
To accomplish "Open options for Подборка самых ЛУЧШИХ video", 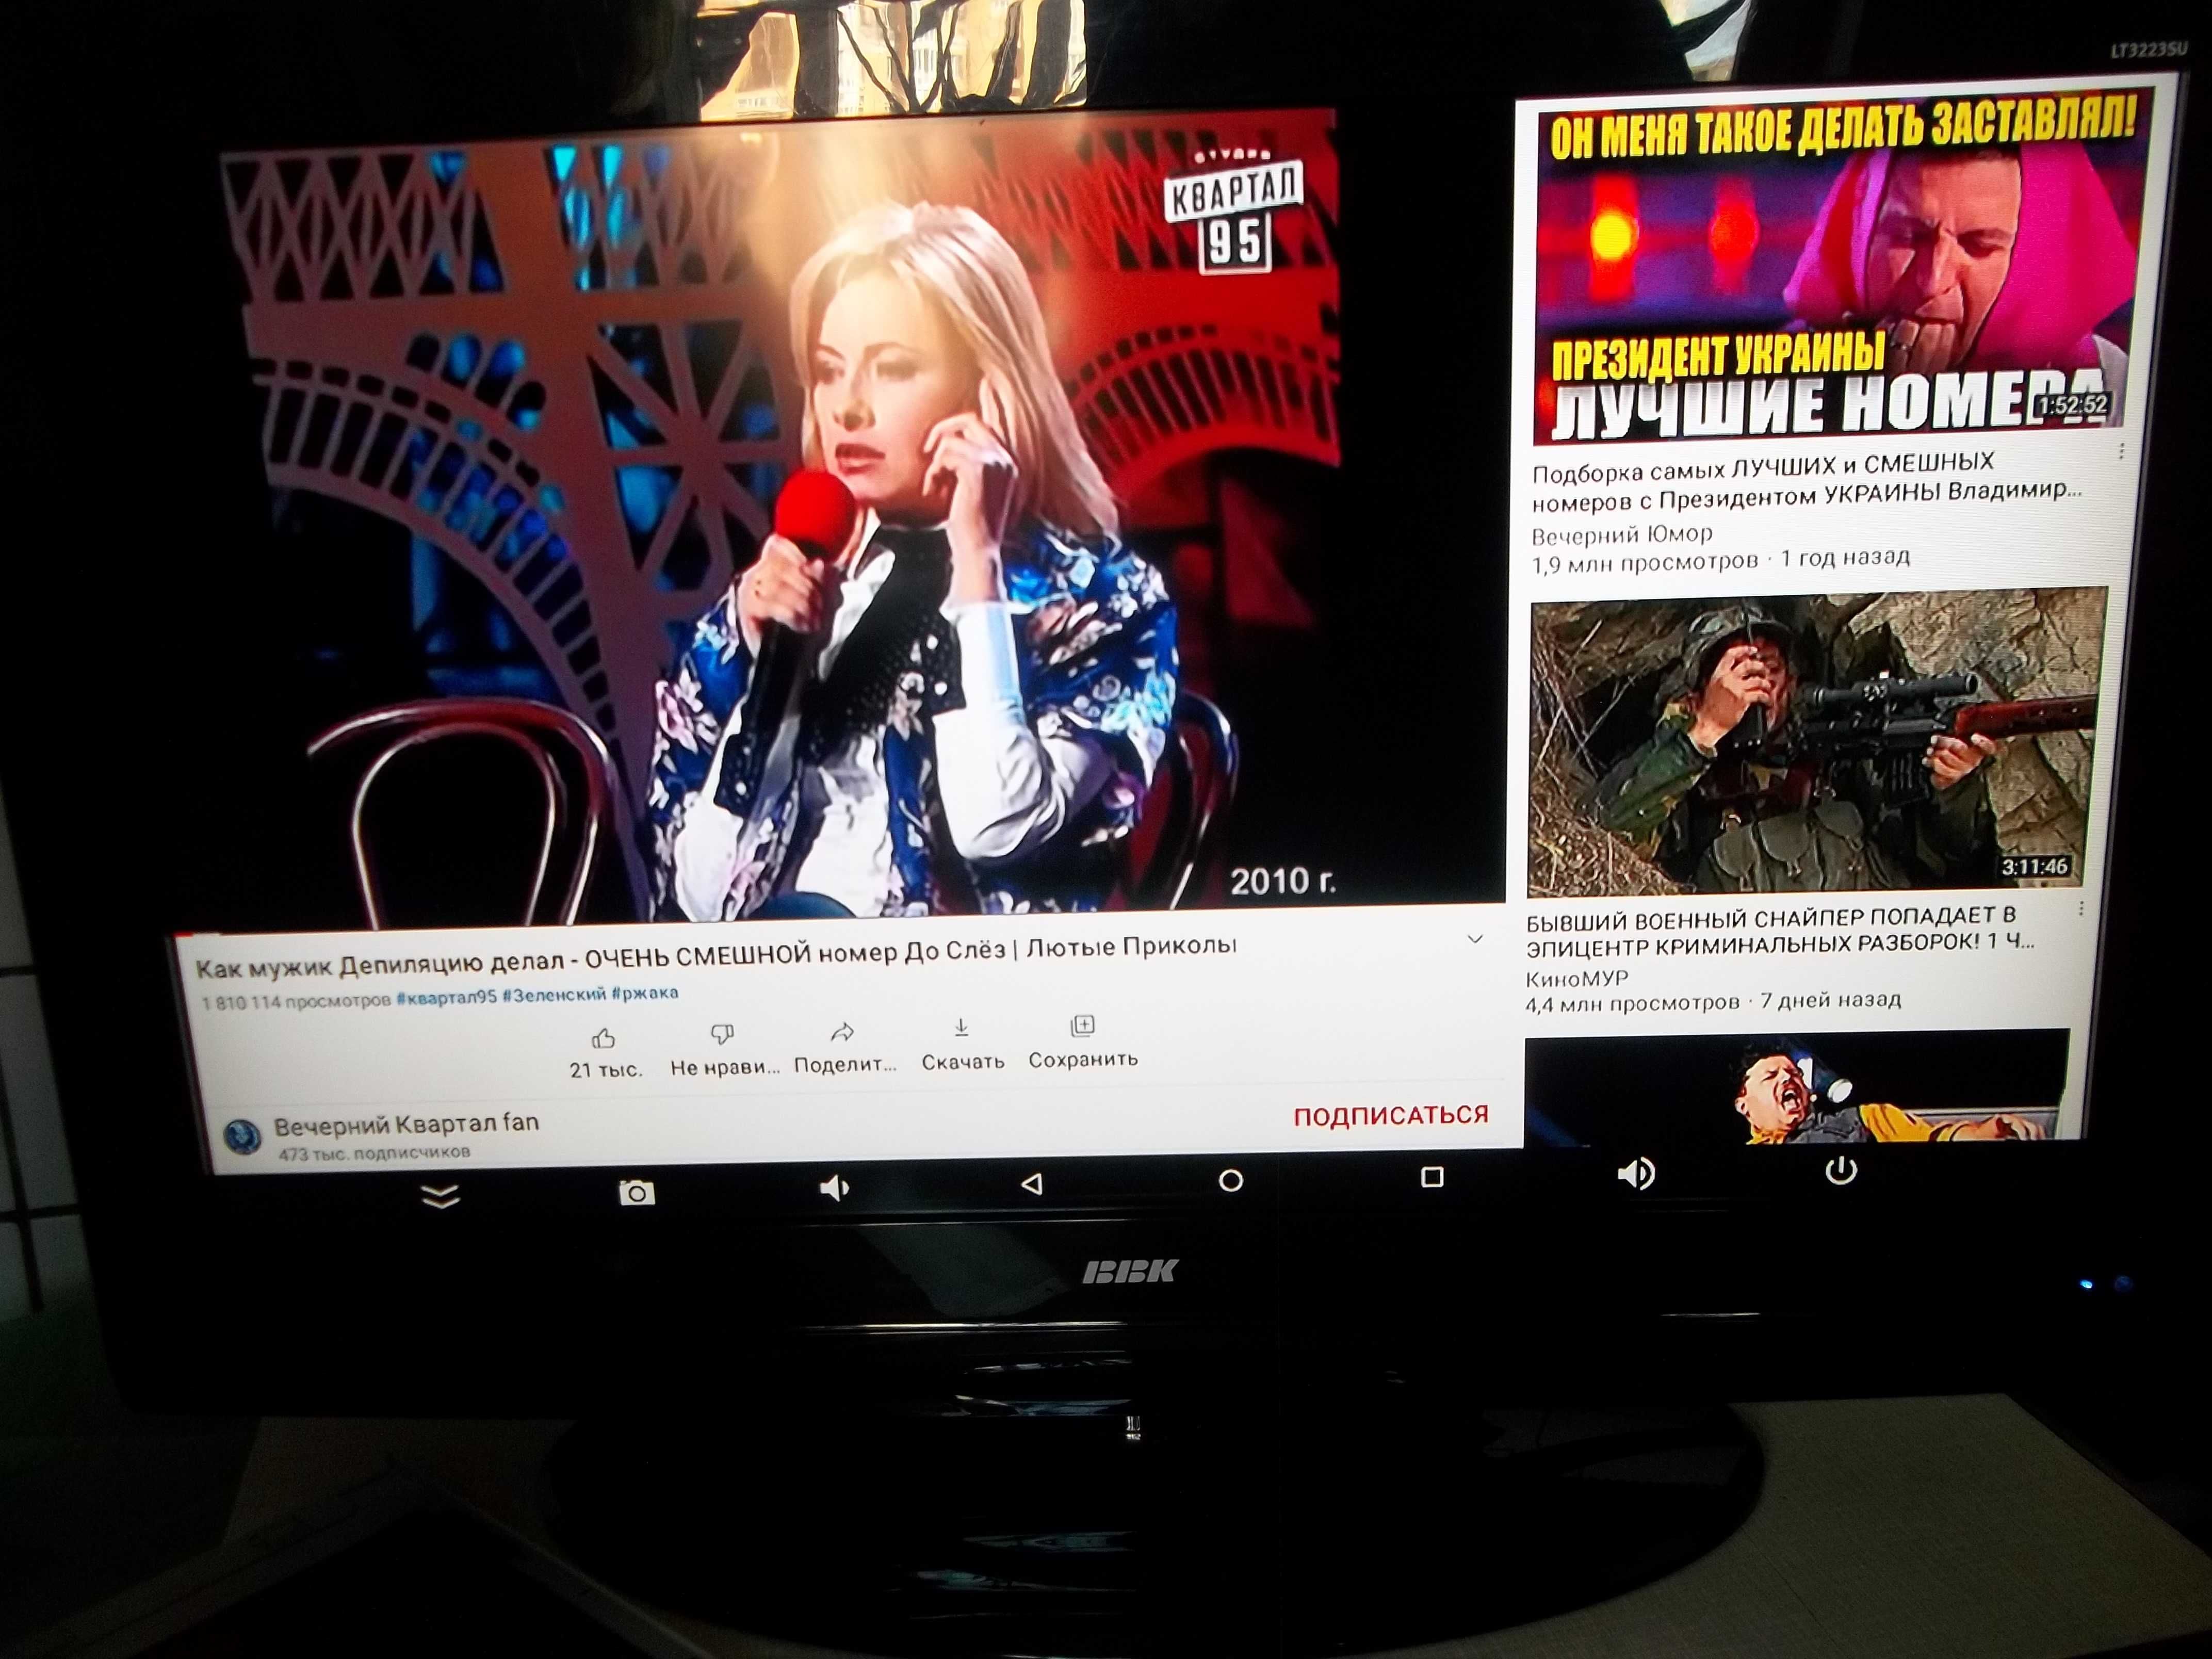I will pyautogui.click(x=2121, y=451).
